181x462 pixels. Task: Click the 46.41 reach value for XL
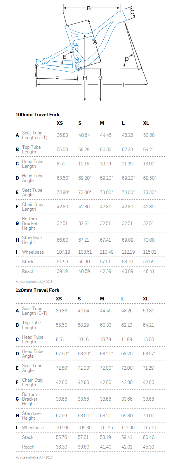click(149, 271)
